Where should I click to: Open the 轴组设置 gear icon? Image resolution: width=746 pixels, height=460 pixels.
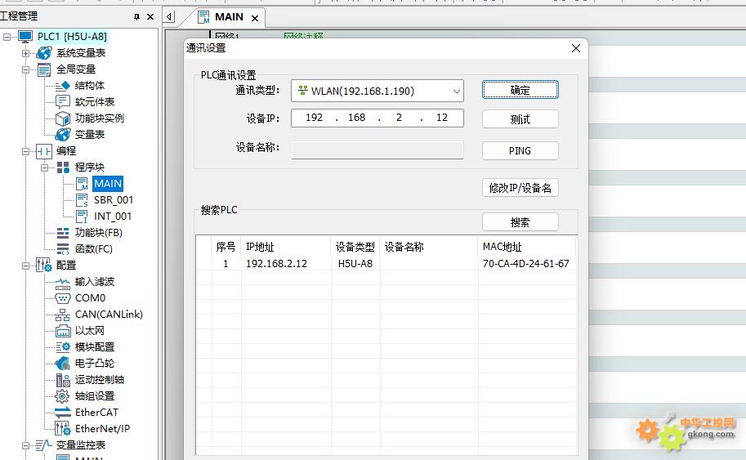(63, 396)
